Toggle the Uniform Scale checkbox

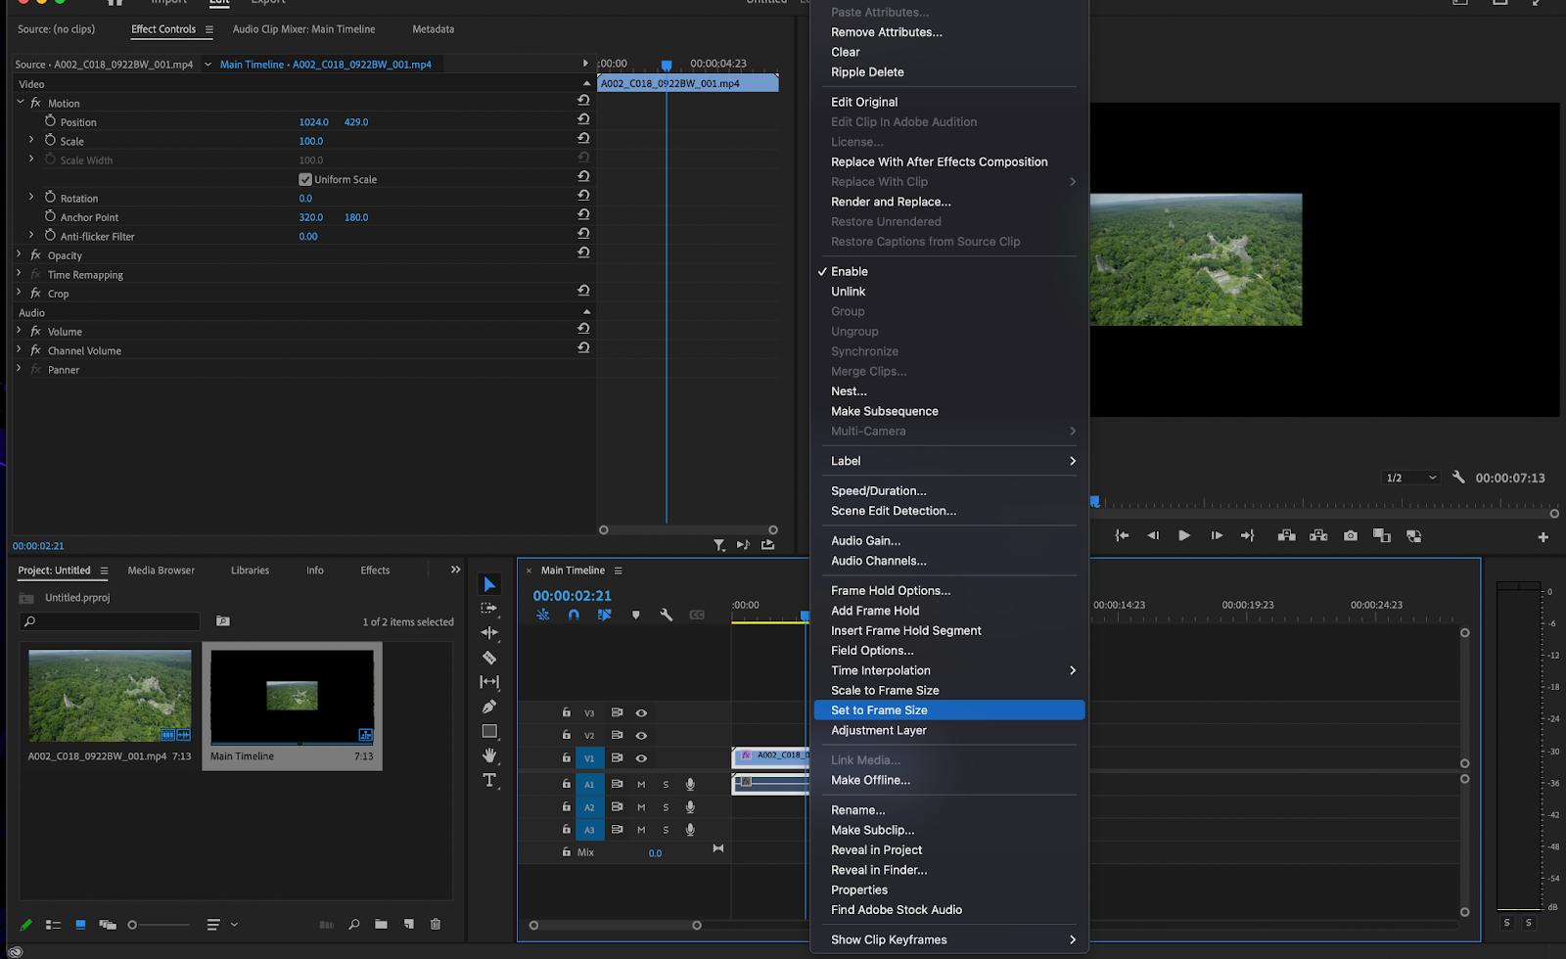coord(305,179)
